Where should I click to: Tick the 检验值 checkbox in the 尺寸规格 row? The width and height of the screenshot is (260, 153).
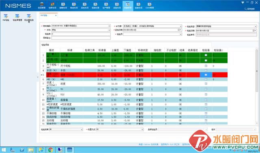tap(206, 66)
